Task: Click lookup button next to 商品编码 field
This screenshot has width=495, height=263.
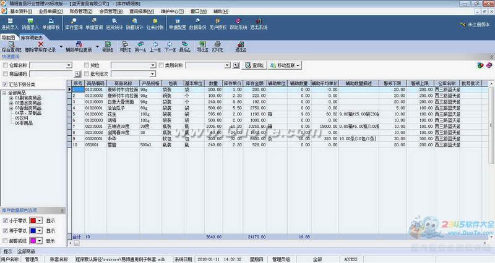Action: pyautogui.click(x=78, y=74)
